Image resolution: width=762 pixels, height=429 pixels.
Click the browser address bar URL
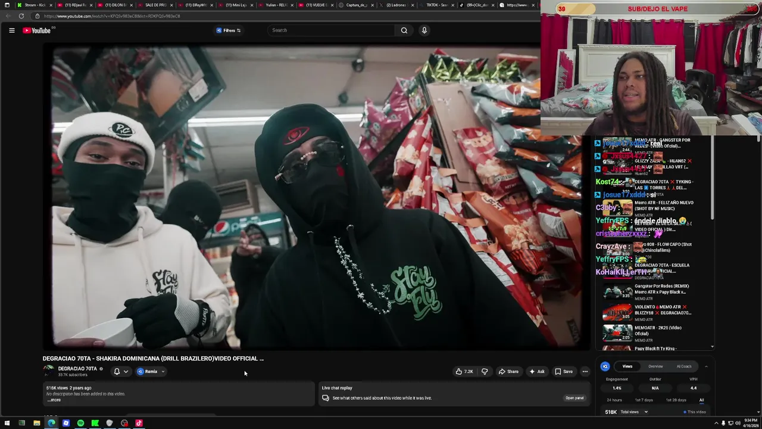(112, 16)
